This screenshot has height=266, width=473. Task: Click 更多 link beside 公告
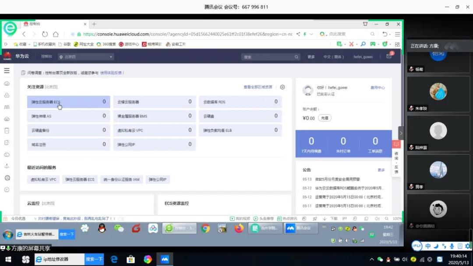point(381,170)
